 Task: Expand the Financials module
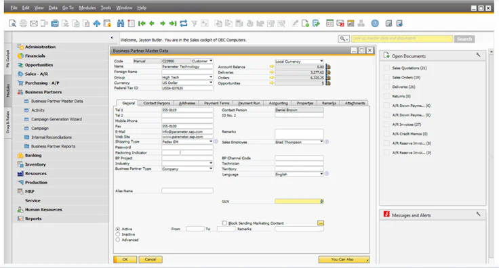(x=35, y=56)
